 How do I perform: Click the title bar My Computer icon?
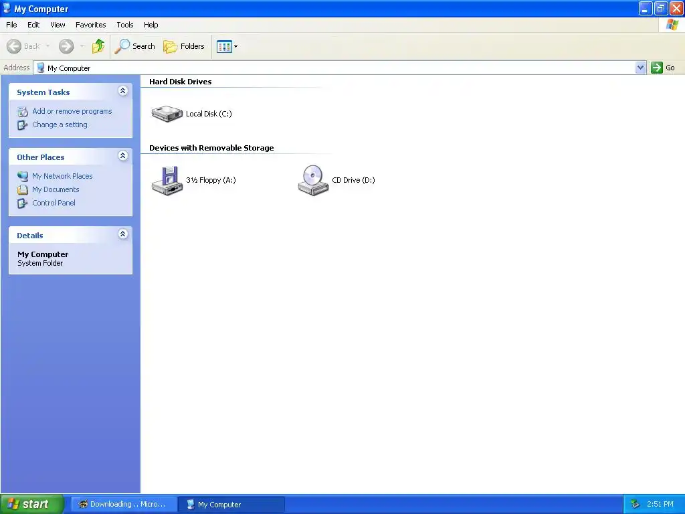coord(7,8)
